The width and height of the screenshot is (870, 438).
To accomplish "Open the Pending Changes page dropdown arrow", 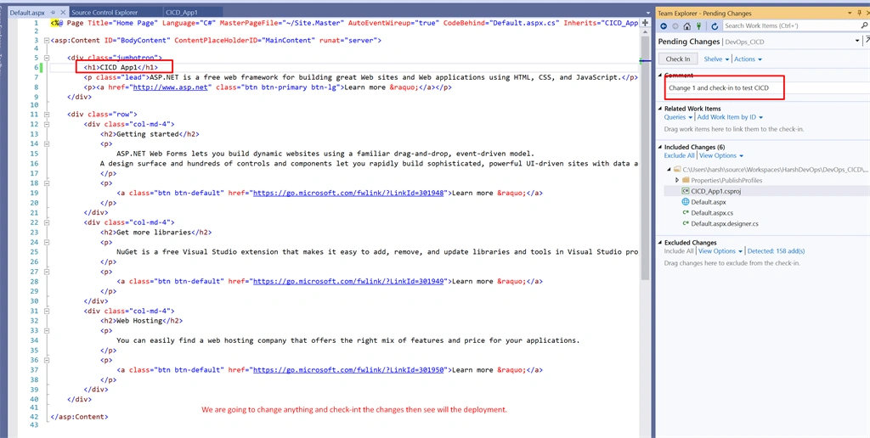I will point(857,41).
